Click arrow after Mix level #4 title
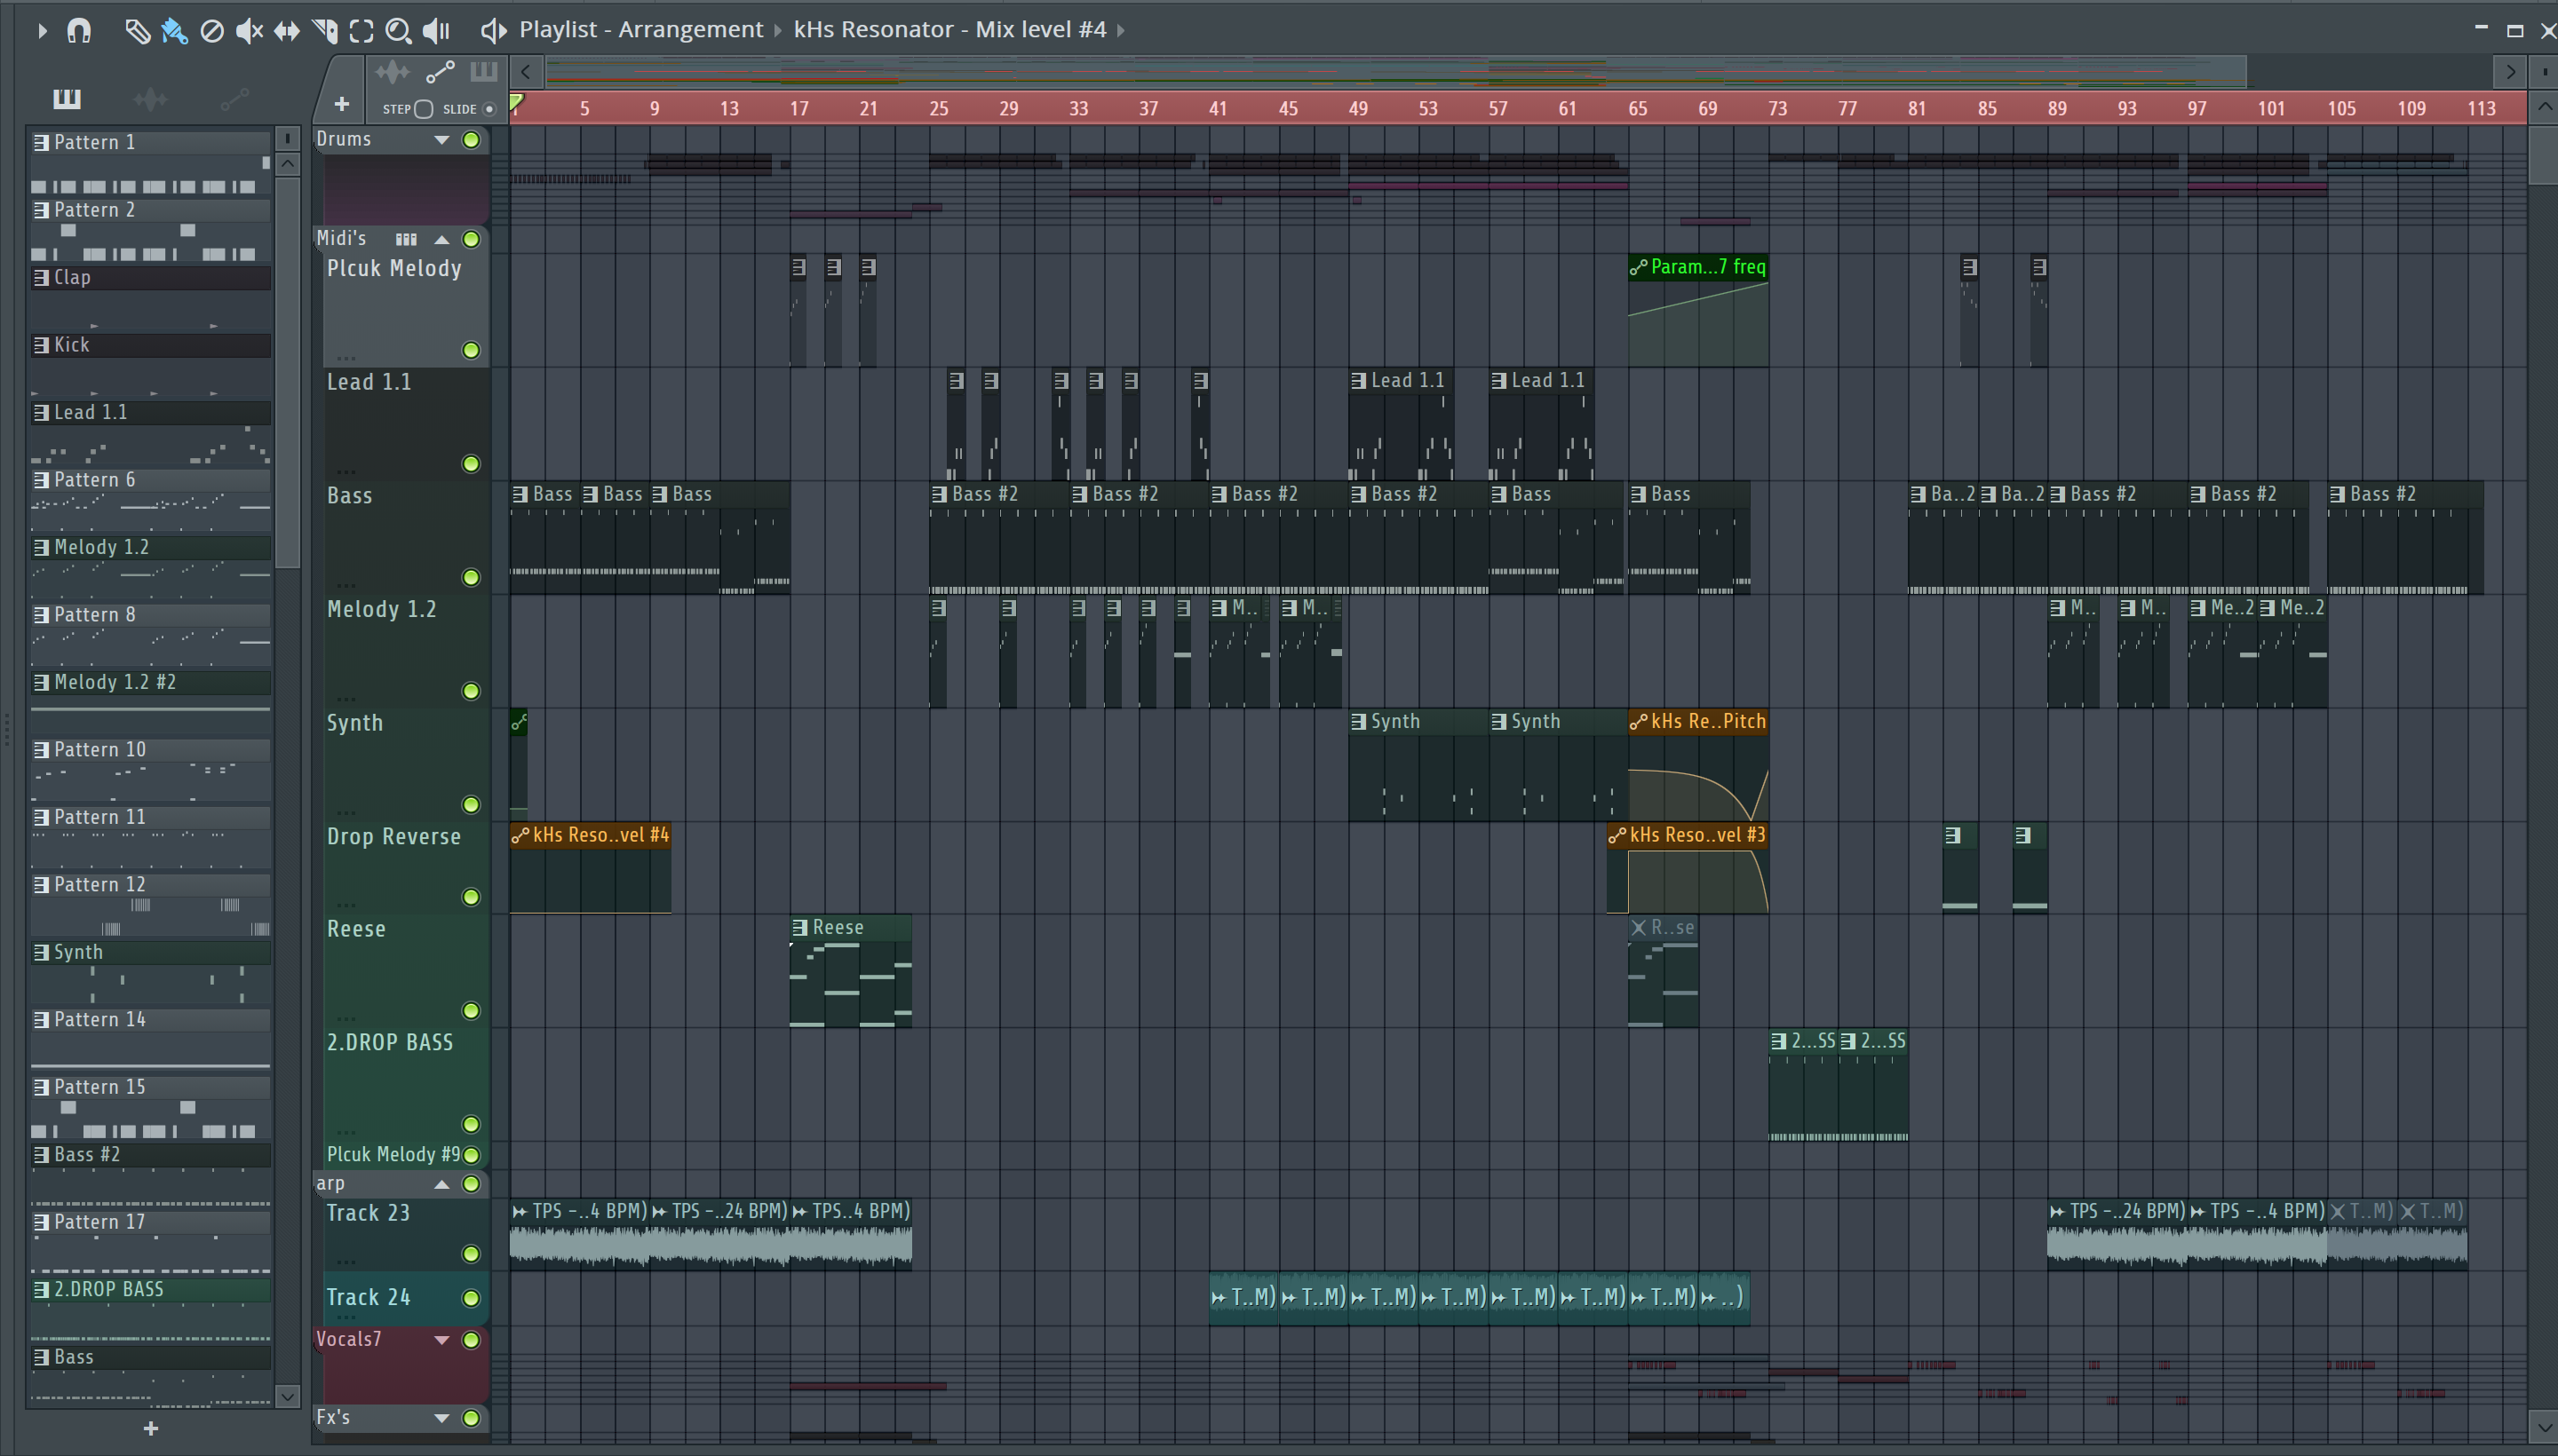The image size is (2558, 1456). 1122,31
